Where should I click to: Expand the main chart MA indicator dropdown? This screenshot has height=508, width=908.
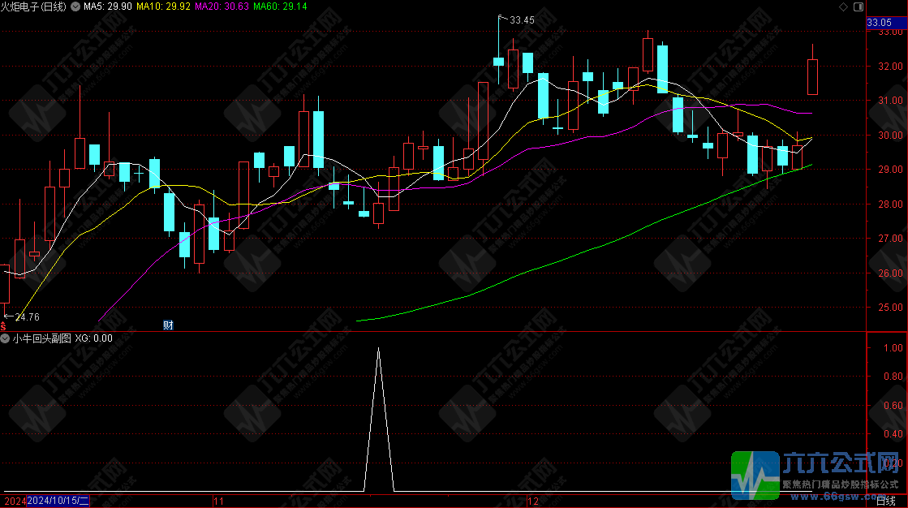click(76, 6)
